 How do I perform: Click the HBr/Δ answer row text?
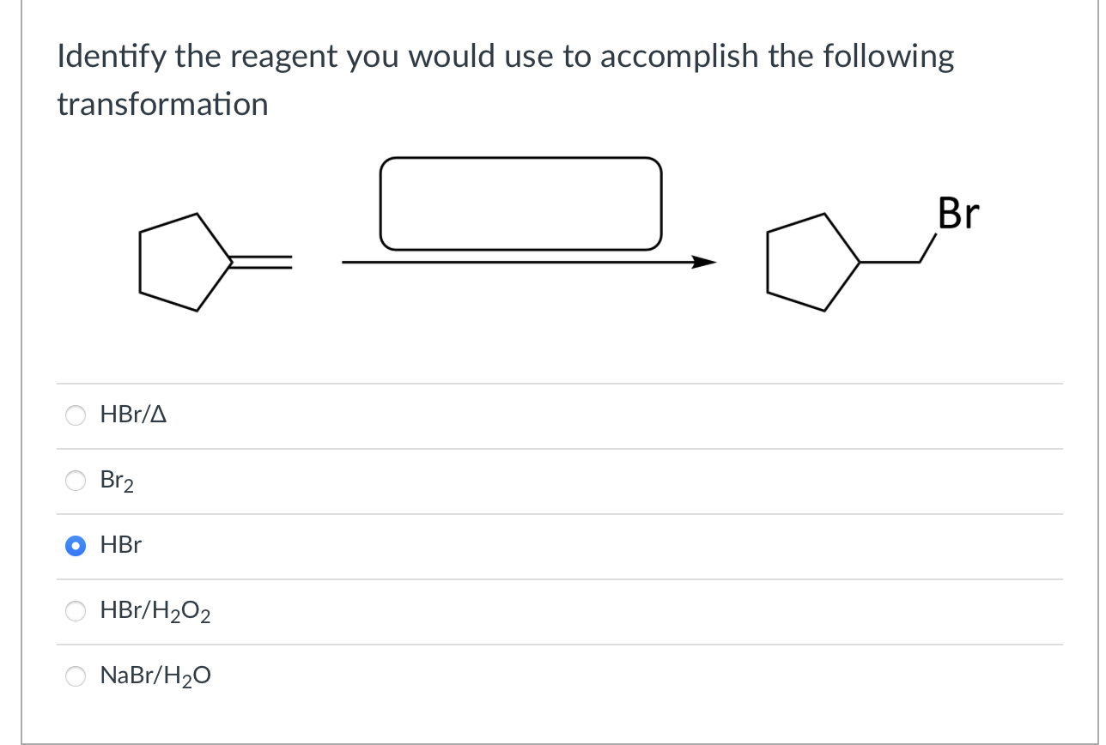(133, 415)
